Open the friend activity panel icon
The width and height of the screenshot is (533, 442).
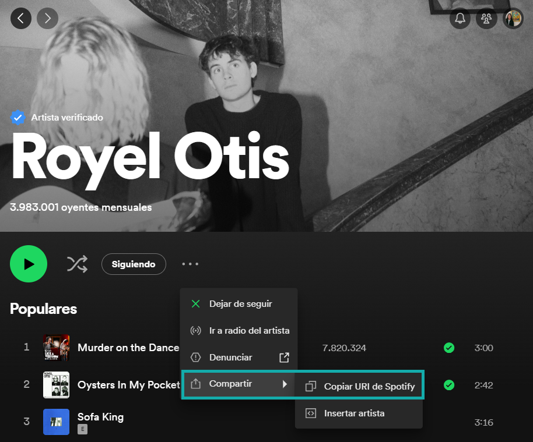[486, 18]
